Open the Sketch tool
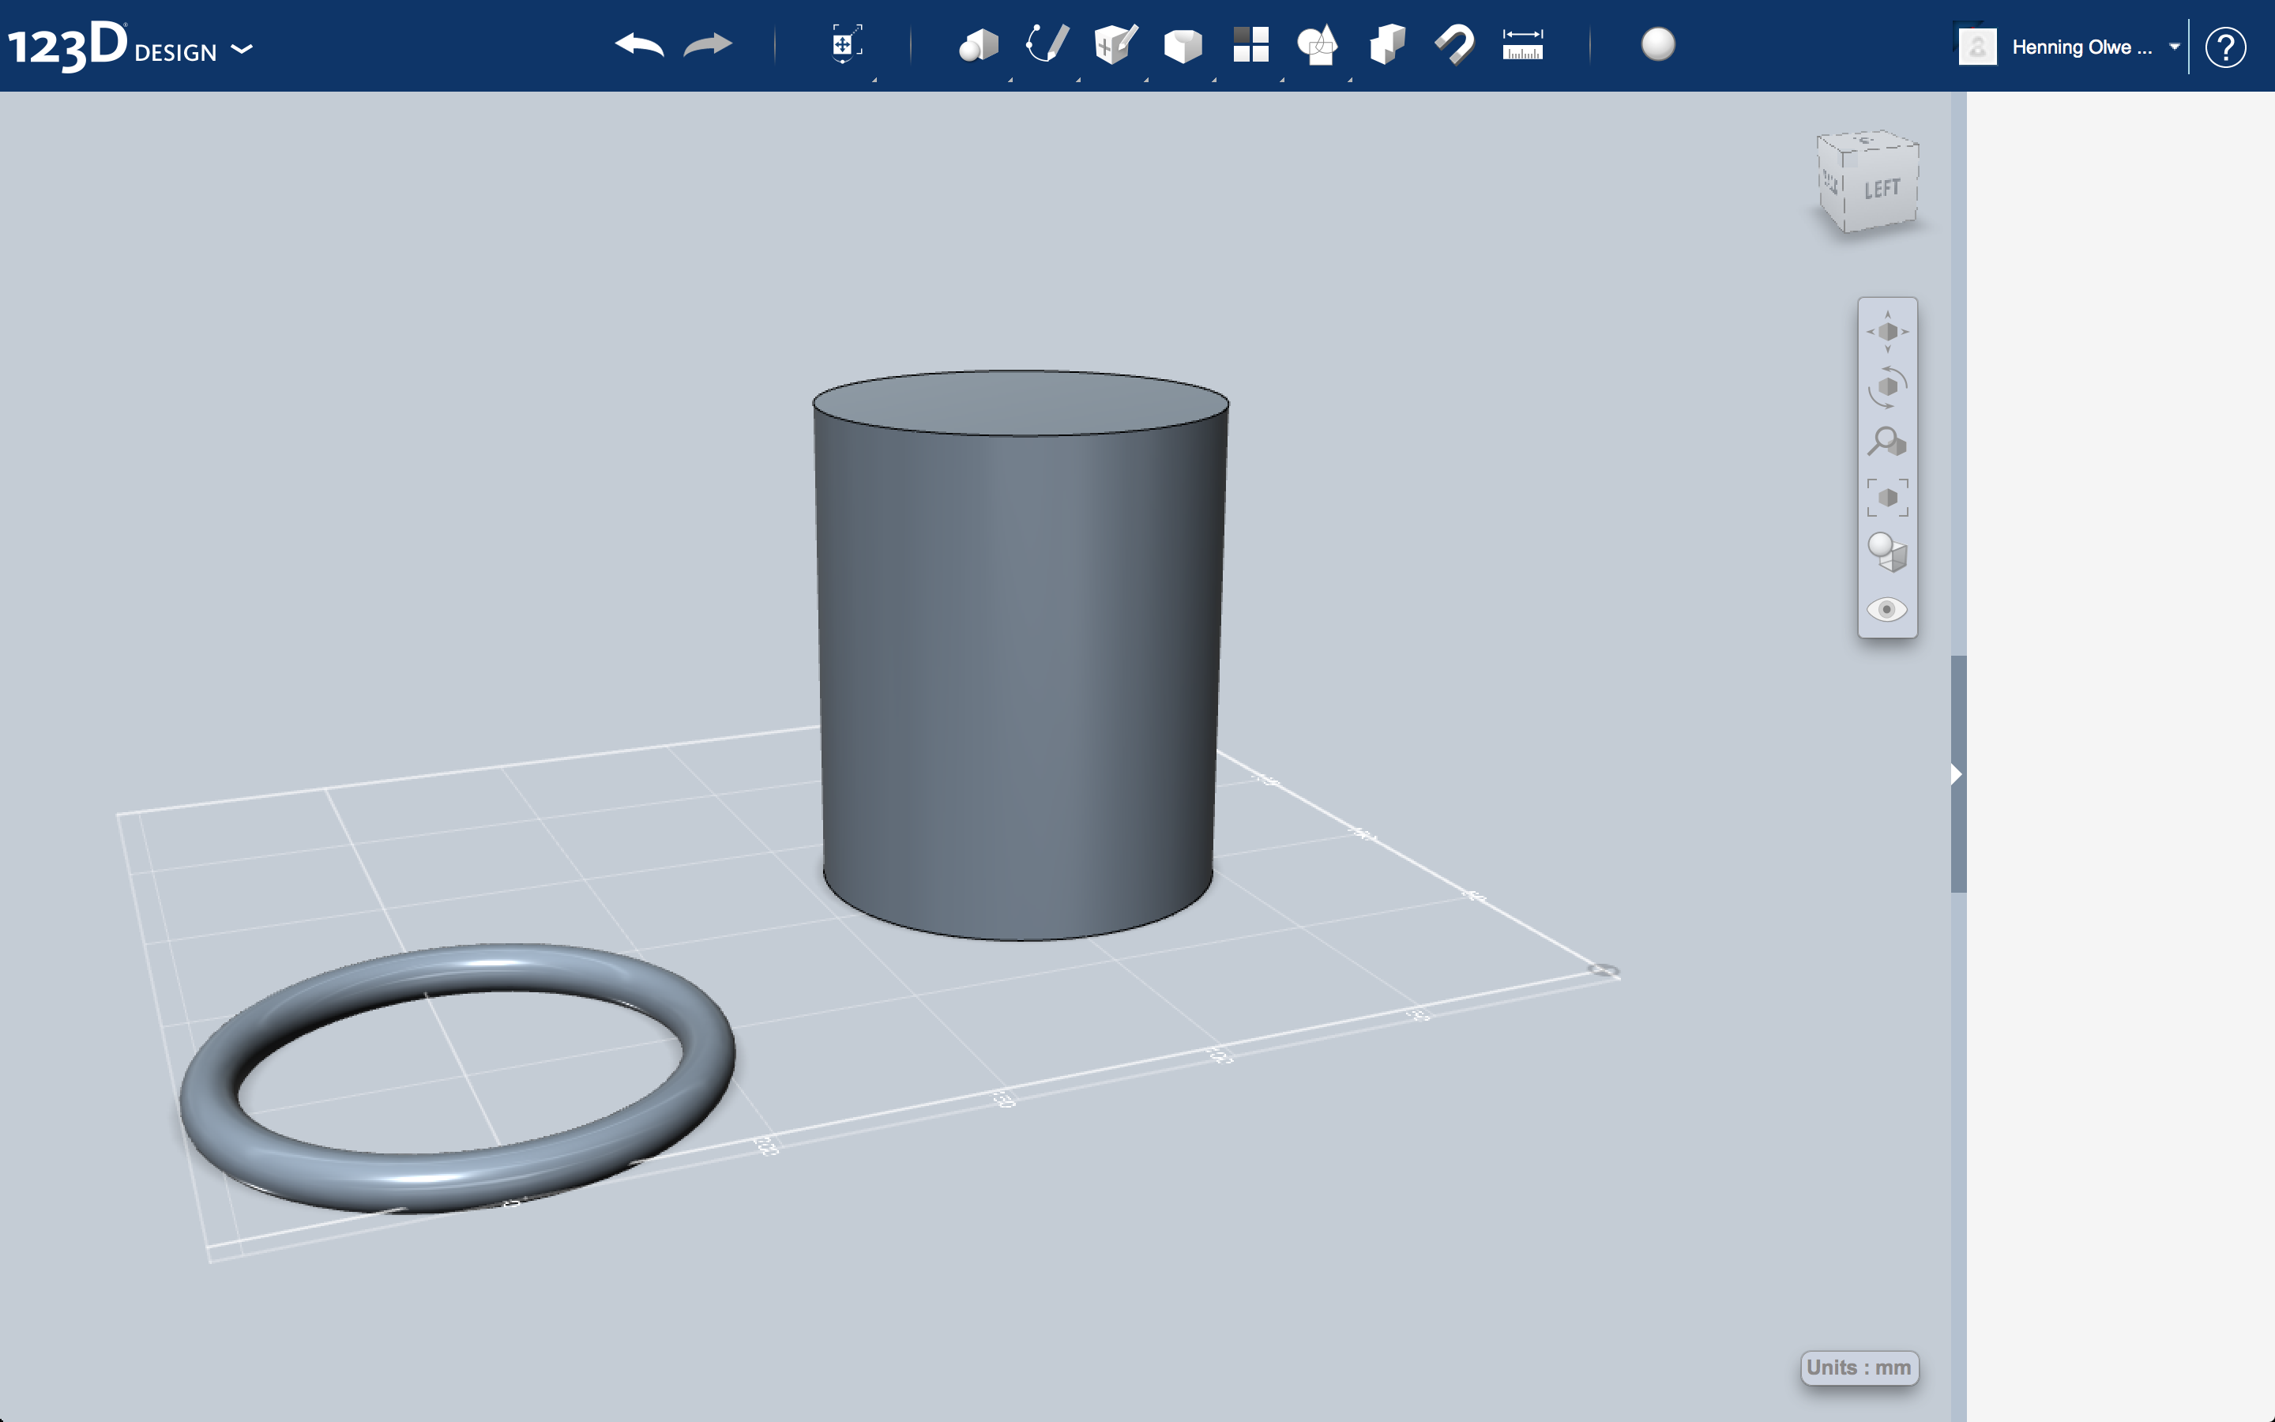Viewport: 2275px width, 1422px height. pos(1047,44)
